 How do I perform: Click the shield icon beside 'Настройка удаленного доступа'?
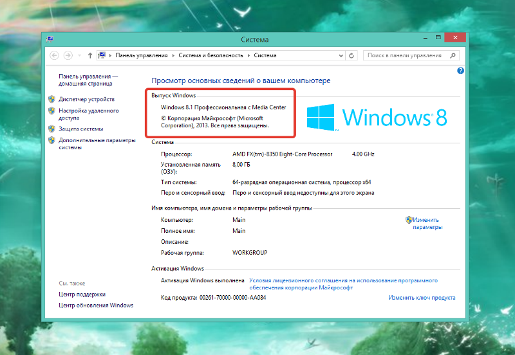(51, 111)
